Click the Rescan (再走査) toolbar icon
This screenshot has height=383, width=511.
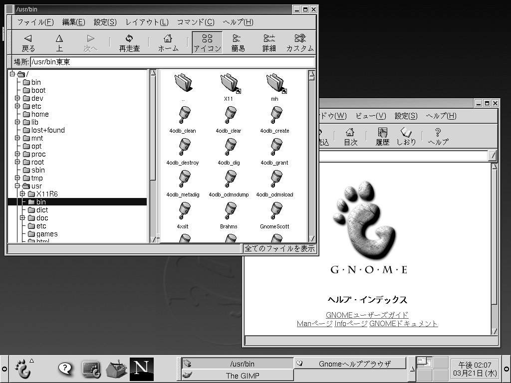pos(129,43)
